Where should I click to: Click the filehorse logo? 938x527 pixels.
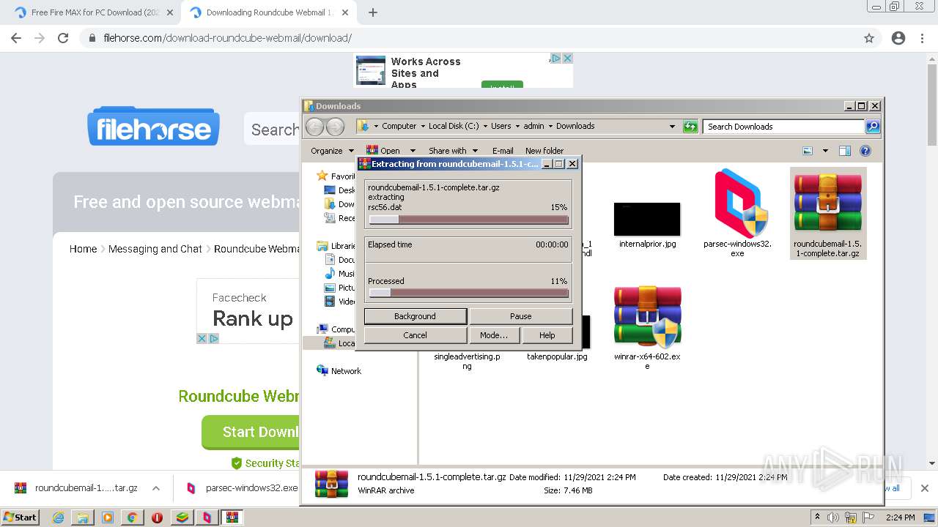pos(153,127)
